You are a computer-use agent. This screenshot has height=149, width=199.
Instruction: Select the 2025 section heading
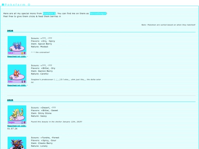pos(10,100)
